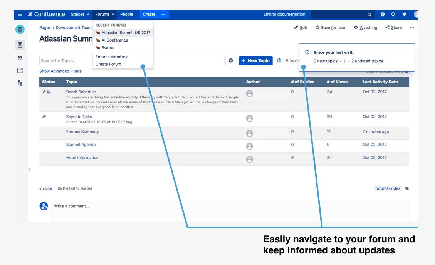The height and width of the screenshot is (265, 435).
Task: Open the page overflow ellipsis menu
Action: 411,27
